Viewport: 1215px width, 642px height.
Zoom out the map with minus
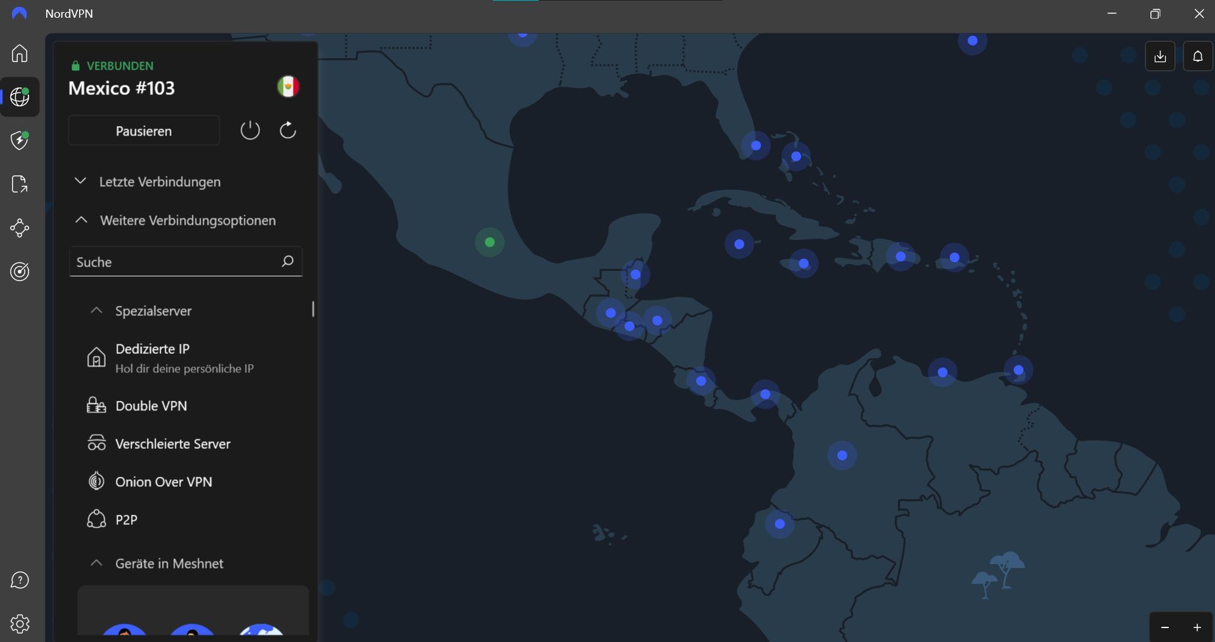(x=1165, y=627)
